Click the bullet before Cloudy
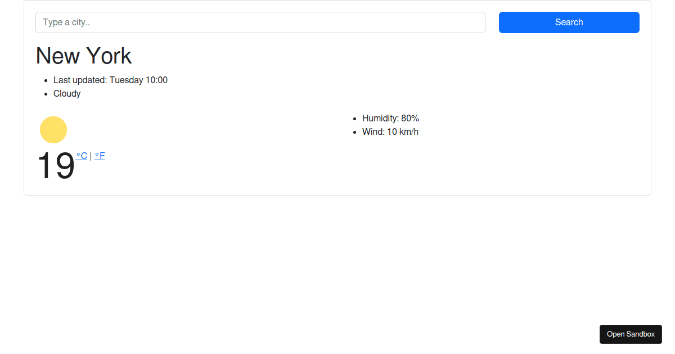The height and width of the screenshot is (354, 675). tap(45, 94)
